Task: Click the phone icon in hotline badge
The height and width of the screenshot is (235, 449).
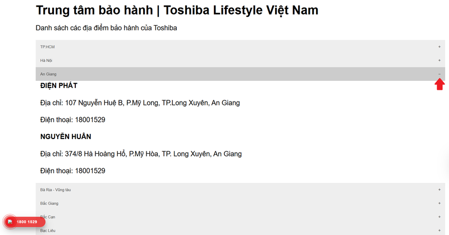Action: point(10,222)
